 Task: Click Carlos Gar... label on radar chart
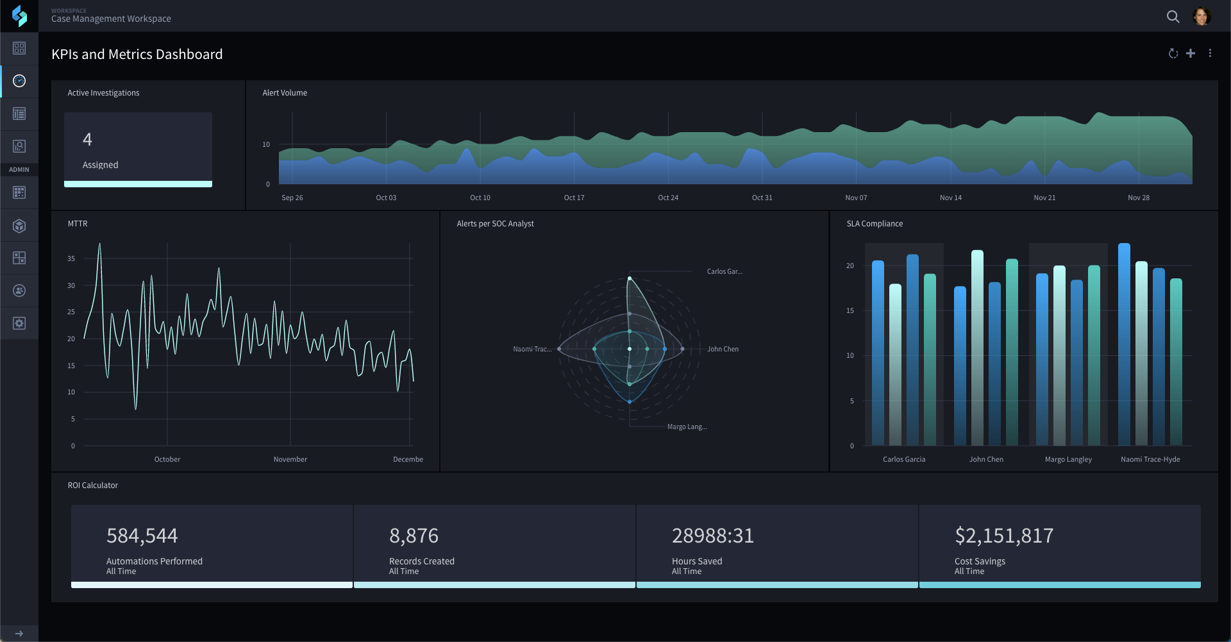point(724,271)
